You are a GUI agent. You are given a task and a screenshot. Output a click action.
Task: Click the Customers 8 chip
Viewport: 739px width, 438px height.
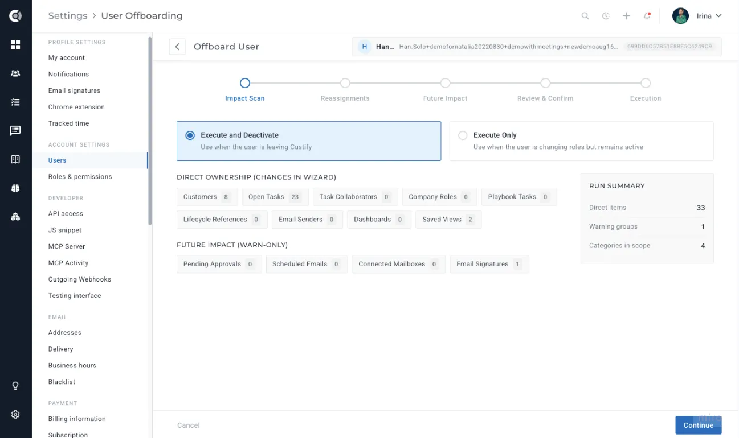coord(207,197)
